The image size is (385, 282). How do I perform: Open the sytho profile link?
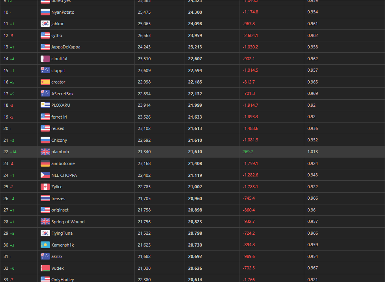pos(57,35)
